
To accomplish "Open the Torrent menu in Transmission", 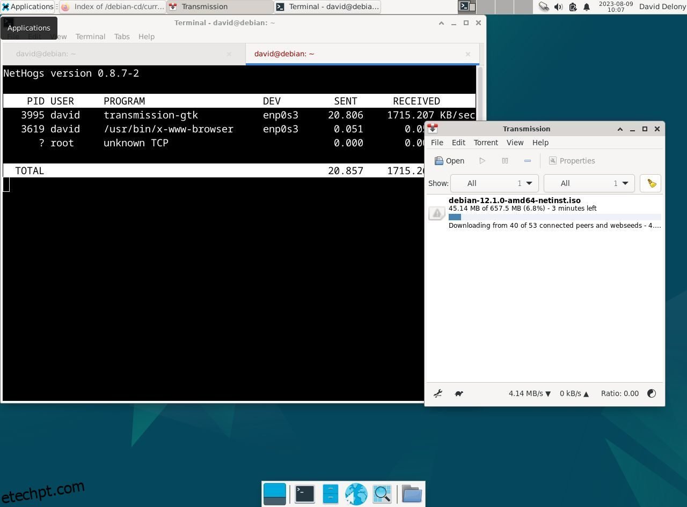I will pyautogui.click(x=485, y=142).
